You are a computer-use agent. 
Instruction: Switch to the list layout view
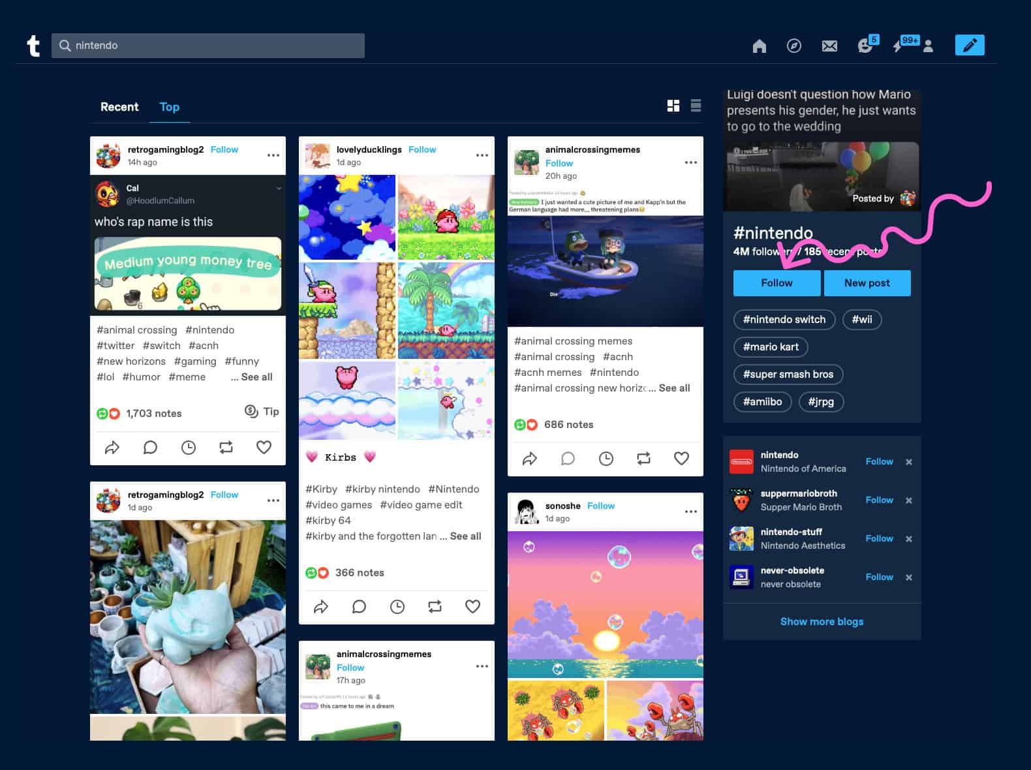[696, 106]
